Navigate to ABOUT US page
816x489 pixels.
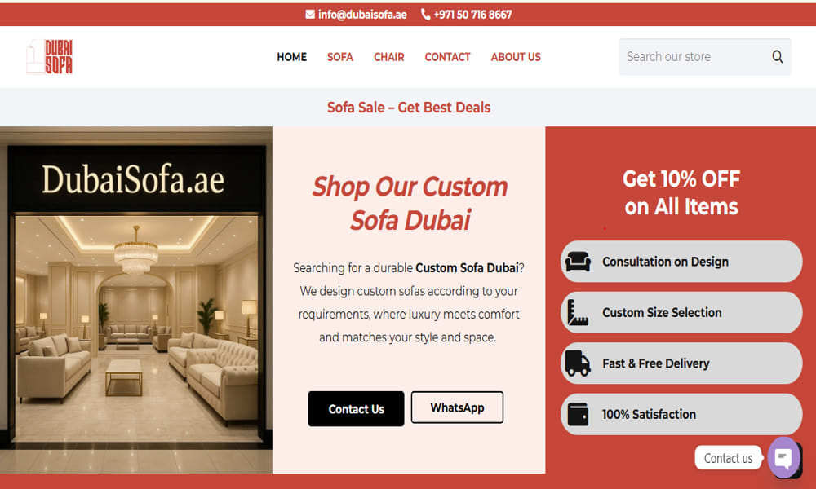pyautogui.click(x=516, y=57)
